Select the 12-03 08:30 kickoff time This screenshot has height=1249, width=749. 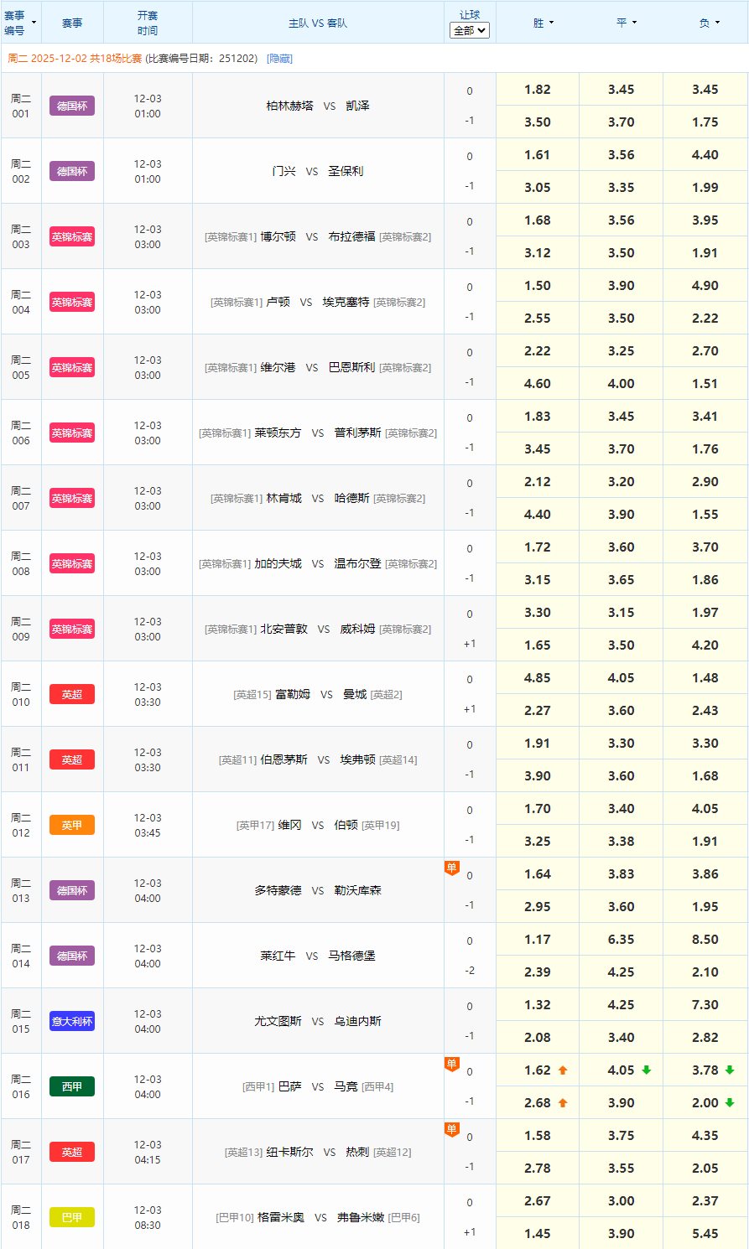click(148, 1217)
